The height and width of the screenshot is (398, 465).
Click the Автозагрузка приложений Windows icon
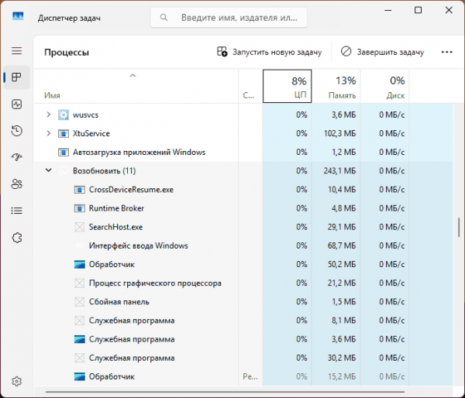click(x=64, y=153)
